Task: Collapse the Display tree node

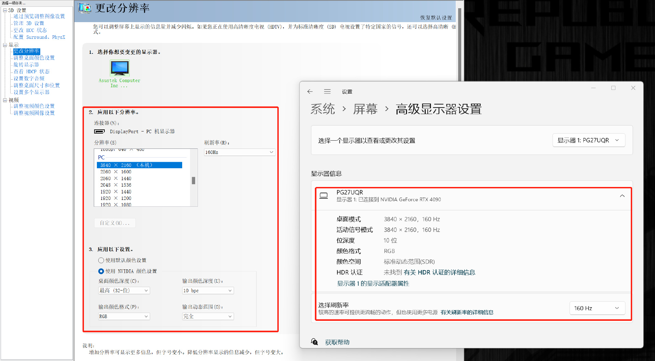Action: [5, 45]
